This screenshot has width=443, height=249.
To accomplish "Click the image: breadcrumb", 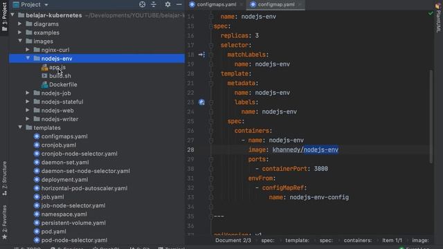I will pyautogui.click(x=420, y=241).
